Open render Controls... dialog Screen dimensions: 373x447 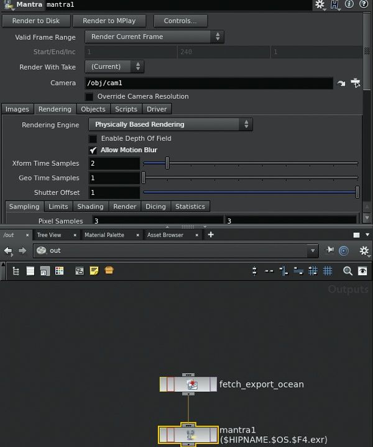coord(180,21)
